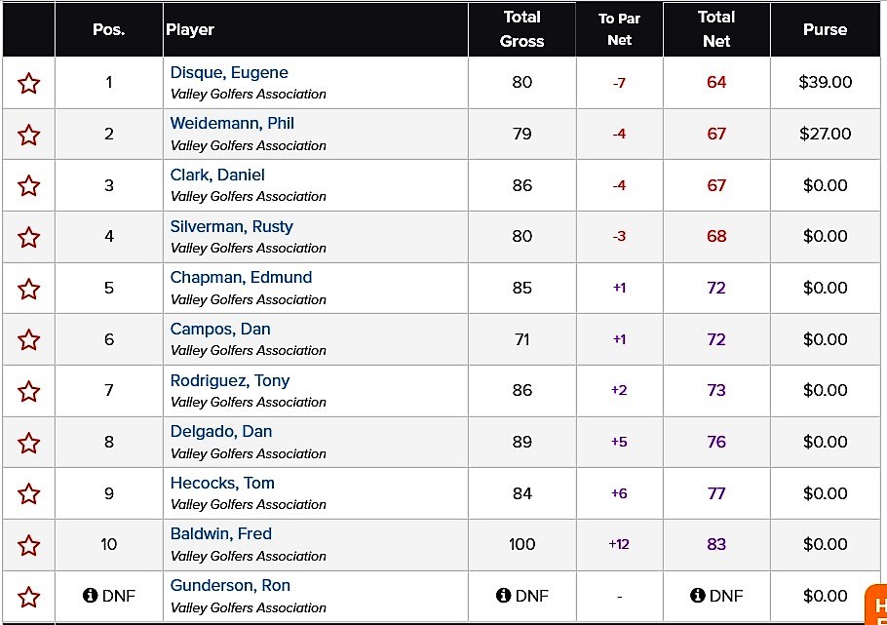Sort the leaderboard by the Pos. header

click(x=108, y=29)
